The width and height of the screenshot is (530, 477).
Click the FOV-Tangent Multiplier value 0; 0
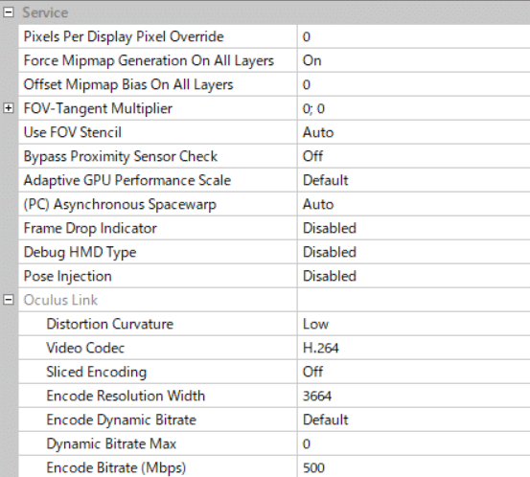point(414,108)
